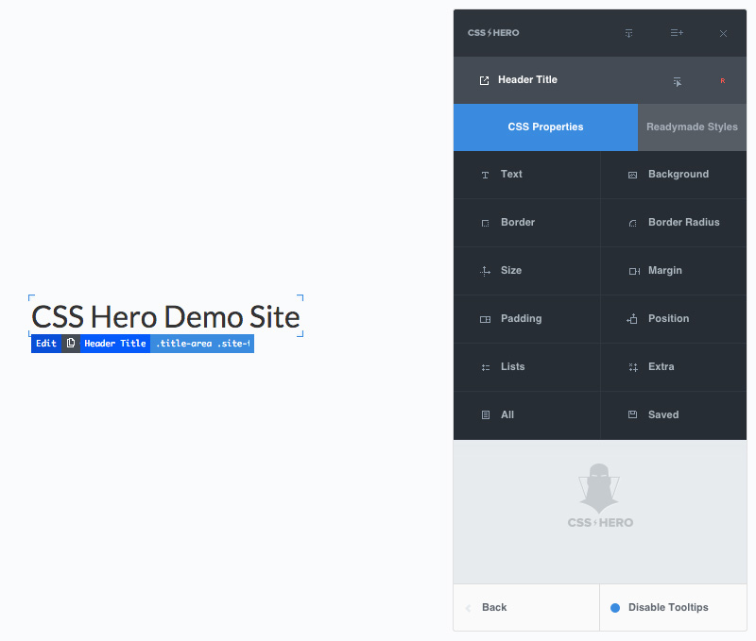Open the Extra properties section
Image resolution: width=756 pixels, height=641 pixels.
[674, 367]
